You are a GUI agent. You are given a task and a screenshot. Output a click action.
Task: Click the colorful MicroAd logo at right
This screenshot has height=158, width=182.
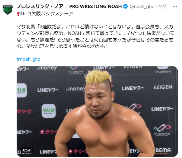coord(162,130)
